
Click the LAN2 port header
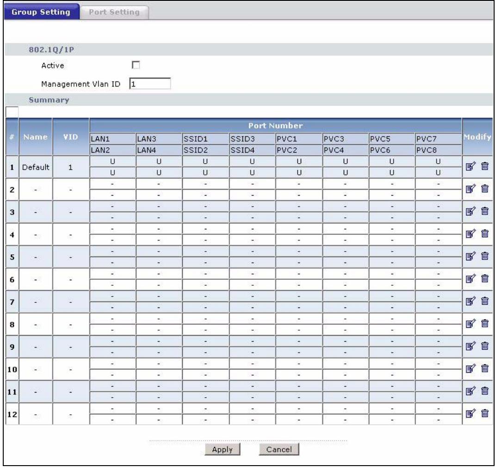pyautogui.click(x=113, y=150)
